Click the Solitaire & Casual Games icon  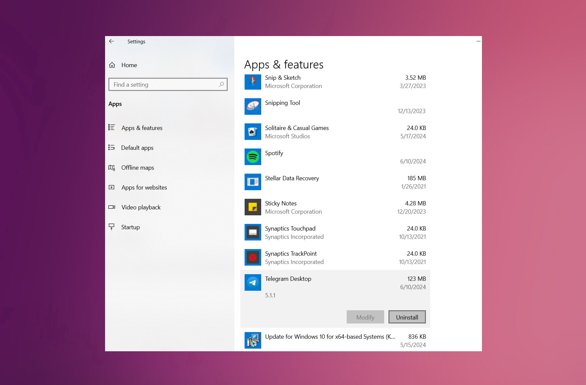253,132
